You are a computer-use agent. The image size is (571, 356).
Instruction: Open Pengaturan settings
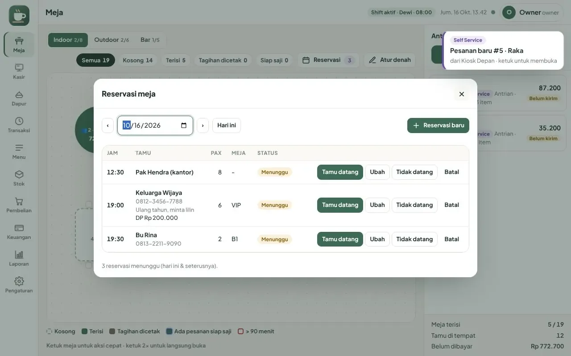point(19,285)
